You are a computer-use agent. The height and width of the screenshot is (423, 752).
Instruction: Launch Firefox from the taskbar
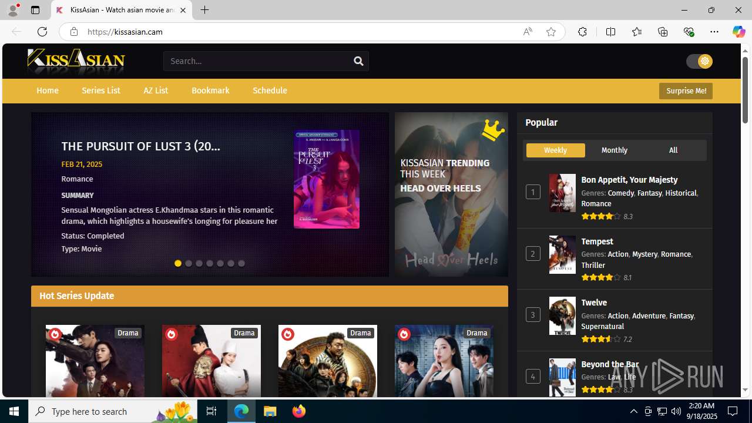coord(299,411)
